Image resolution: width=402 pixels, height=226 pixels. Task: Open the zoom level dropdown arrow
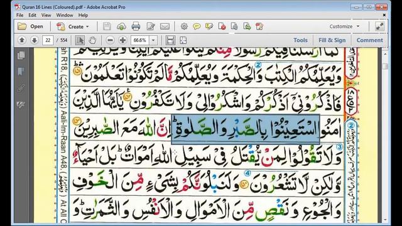click(153, 40)
